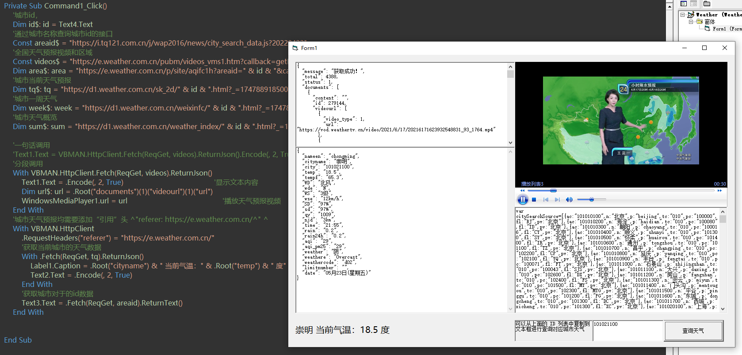The width and height of the screenshot is (742, 355).
Task: Click the View Object icon in project panel
Action: click(x=694, y=4)
